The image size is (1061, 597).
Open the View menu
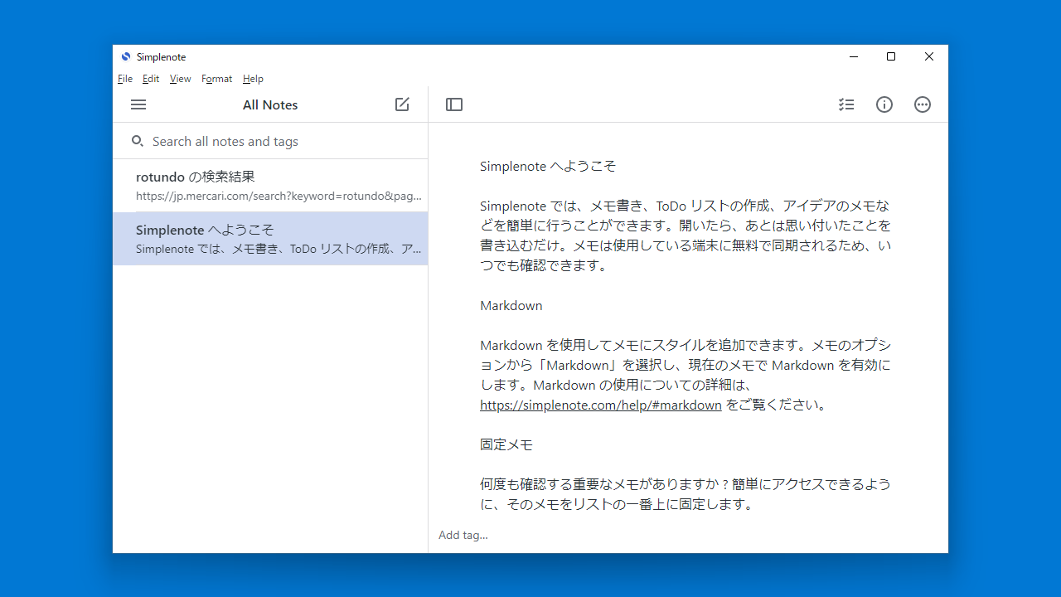click(x=180, y=79)
